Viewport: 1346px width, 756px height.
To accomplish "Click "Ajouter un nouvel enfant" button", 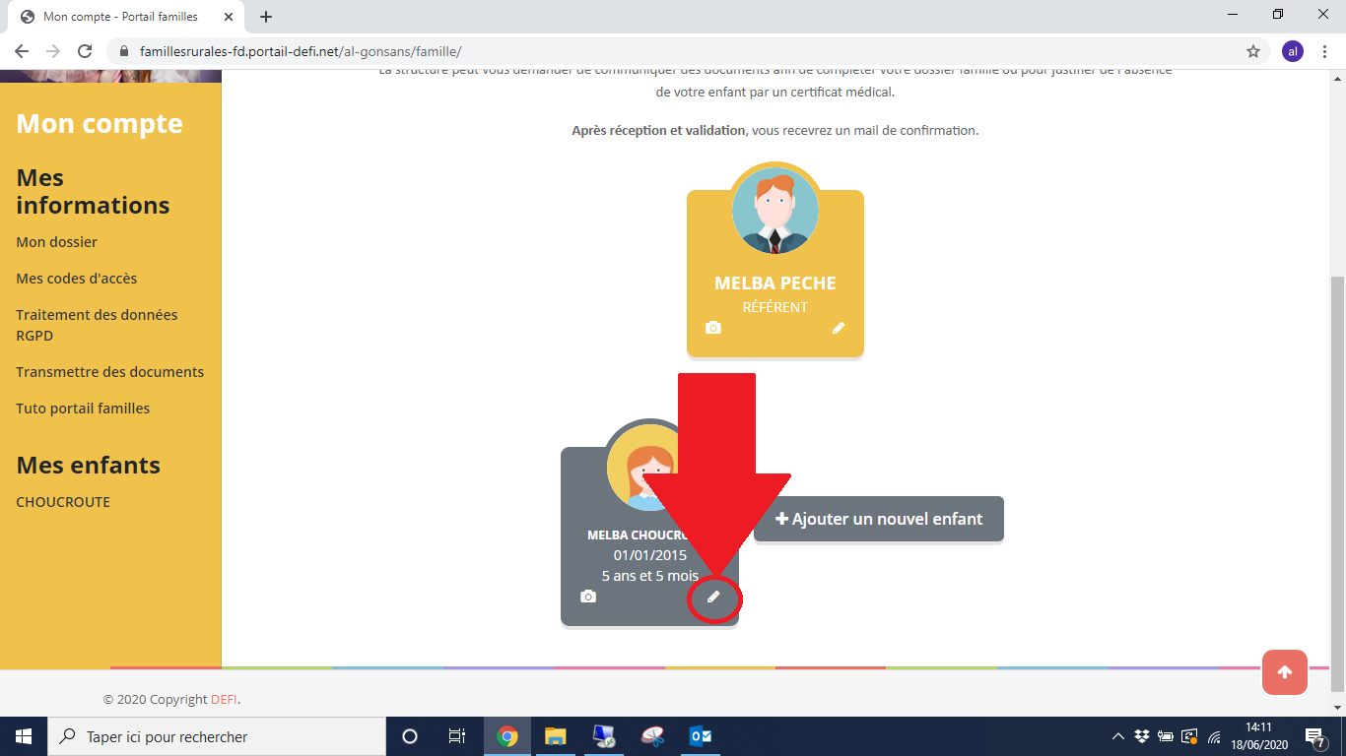I will pos(878,519).
